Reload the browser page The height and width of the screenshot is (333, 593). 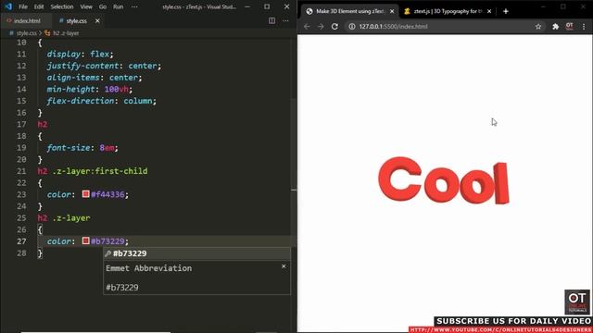[334, 27]
